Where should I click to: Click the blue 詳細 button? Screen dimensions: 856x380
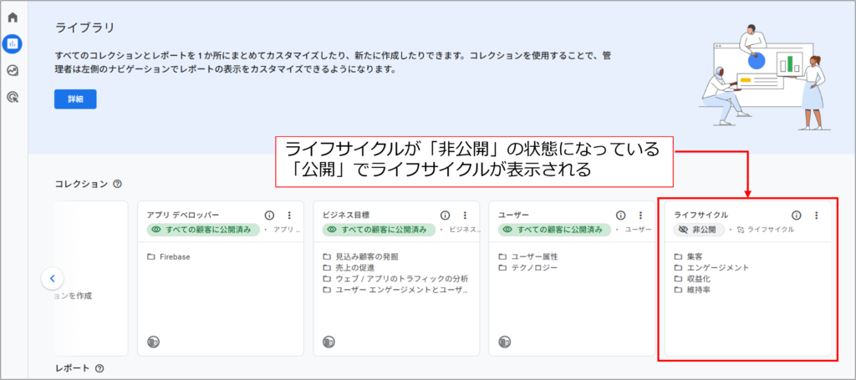tap(75, 99)
